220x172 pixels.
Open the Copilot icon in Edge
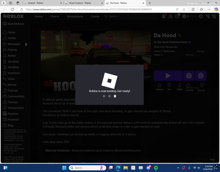(x=216, y=9)
